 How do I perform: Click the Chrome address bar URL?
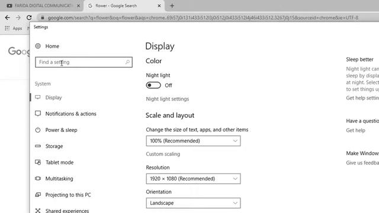pyautogui.click(x=203, y=18)
